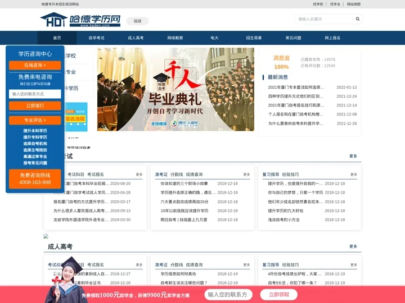
Task: Click the 哈德学历网 site logo
Action: pos(80,20)
